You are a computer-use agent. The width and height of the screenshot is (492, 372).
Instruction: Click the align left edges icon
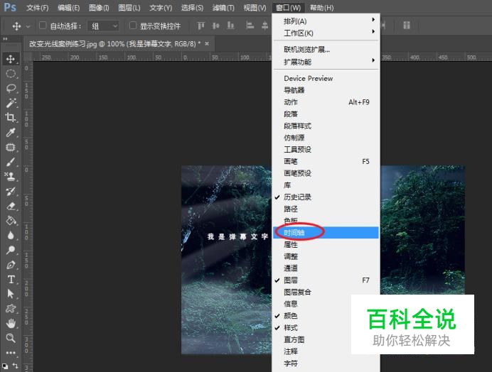click(x=250, y=26)
